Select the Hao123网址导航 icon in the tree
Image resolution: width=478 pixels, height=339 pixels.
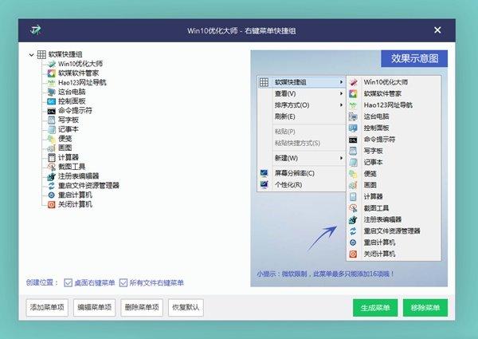(x=52, y=83)
